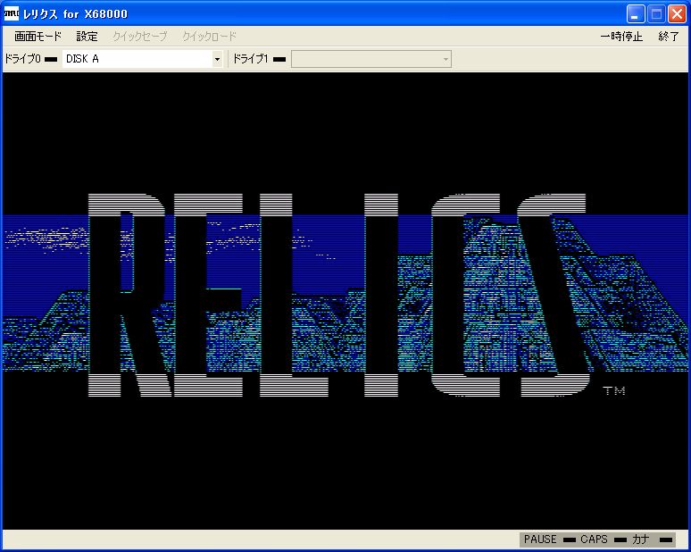Click the empty ドライブ1 combo box field
This screenshot has height=552, width=691.
(x=371, y=59)
